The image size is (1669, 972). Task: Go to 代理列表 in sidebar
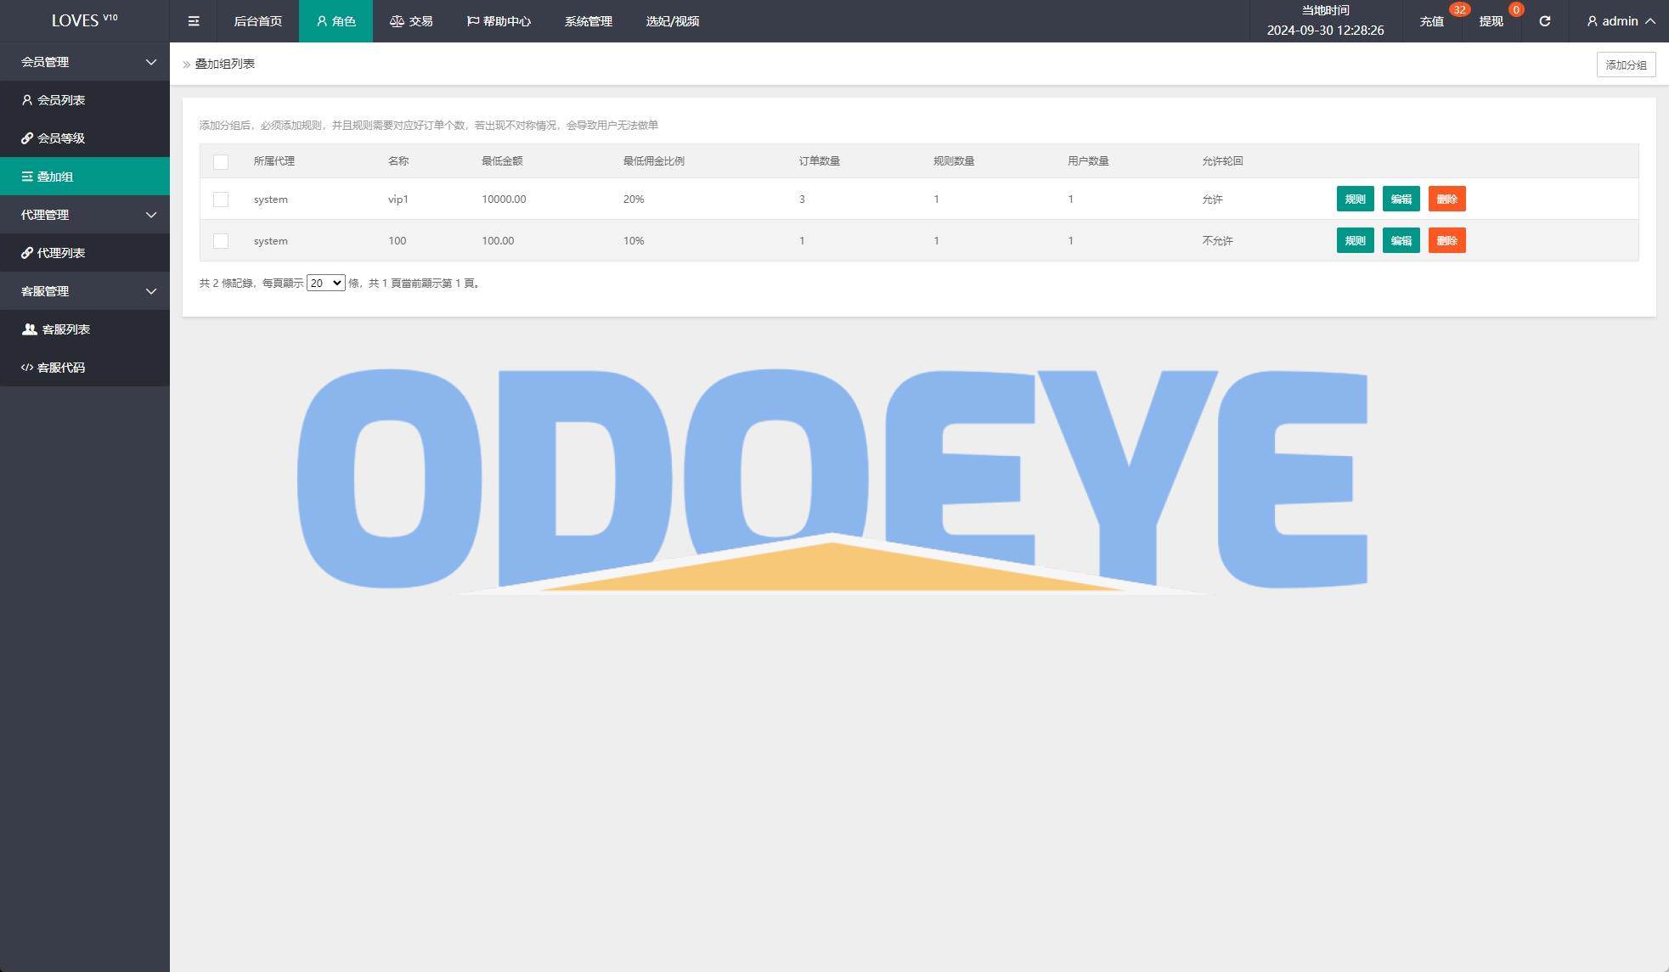click(85, 253)
